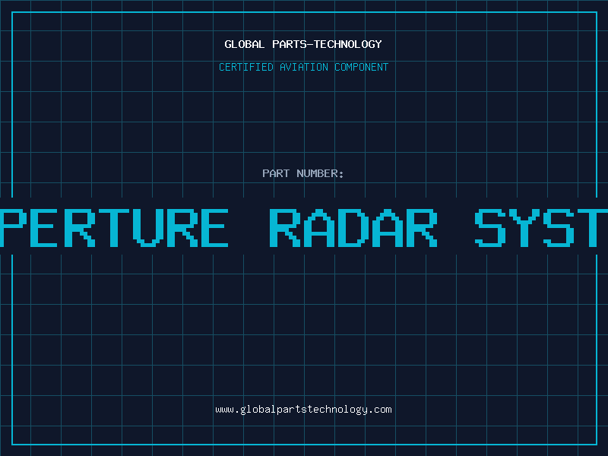Click the large RADAR word
The width and height of the screenshot is (608, 456).
pos(353,227)
